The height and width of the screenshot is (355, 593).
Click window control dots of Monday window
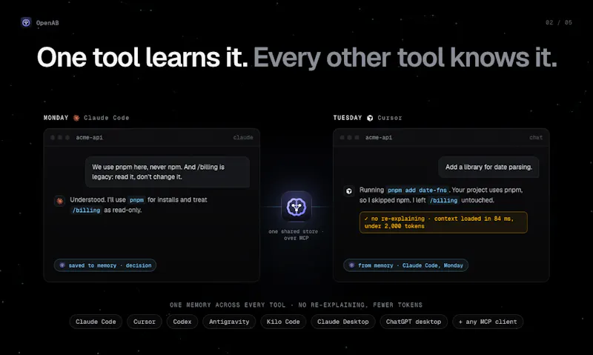click(x=60, y=138)
